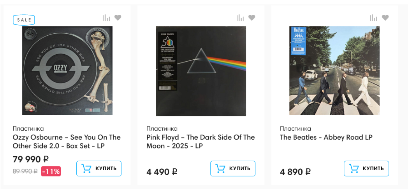The image size is (408, 190).
Task: Click the 79 990 ₽ price
Action: 31,159
